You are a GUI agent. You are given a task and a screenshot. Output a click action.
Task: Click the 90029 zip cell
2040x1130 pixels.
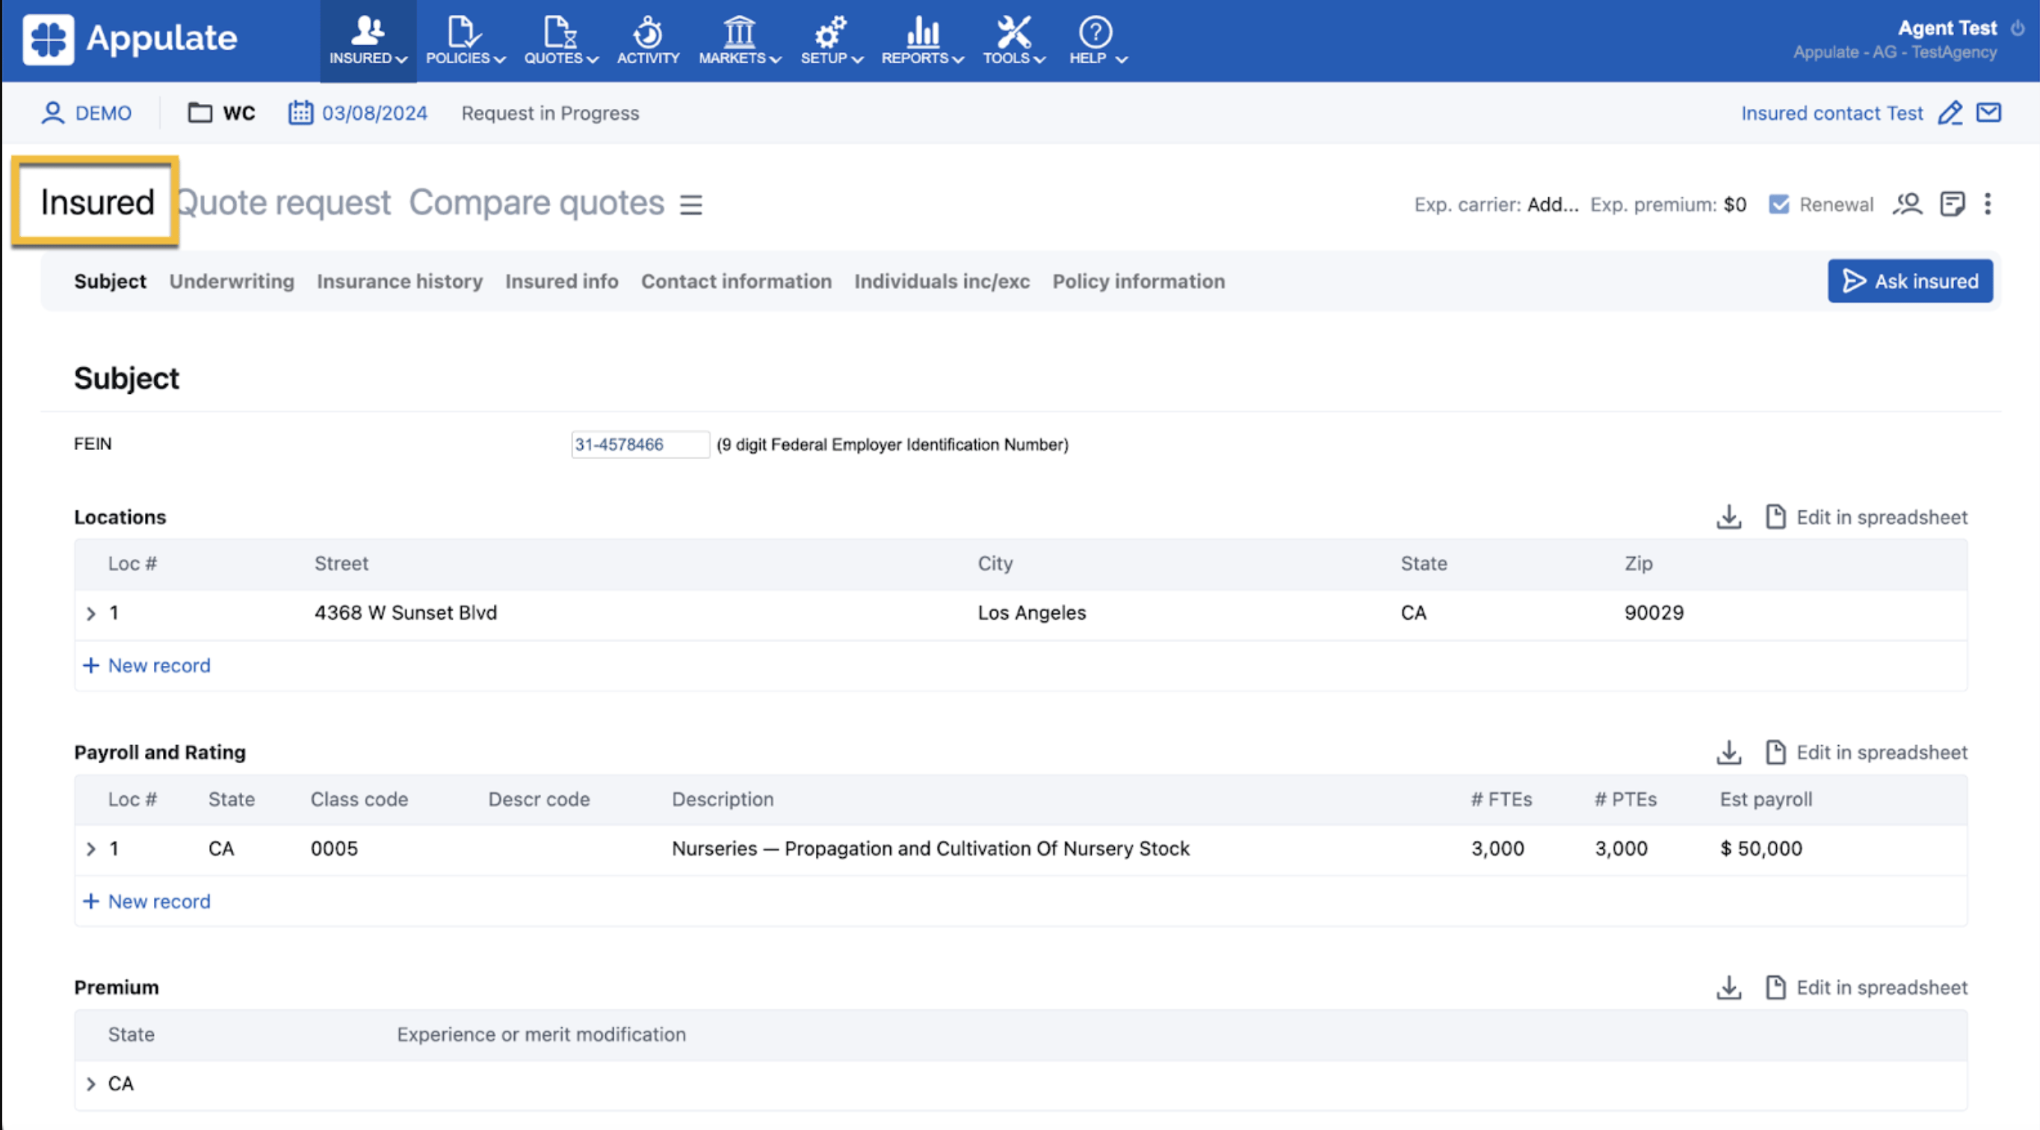click(x=1654, y=613)
